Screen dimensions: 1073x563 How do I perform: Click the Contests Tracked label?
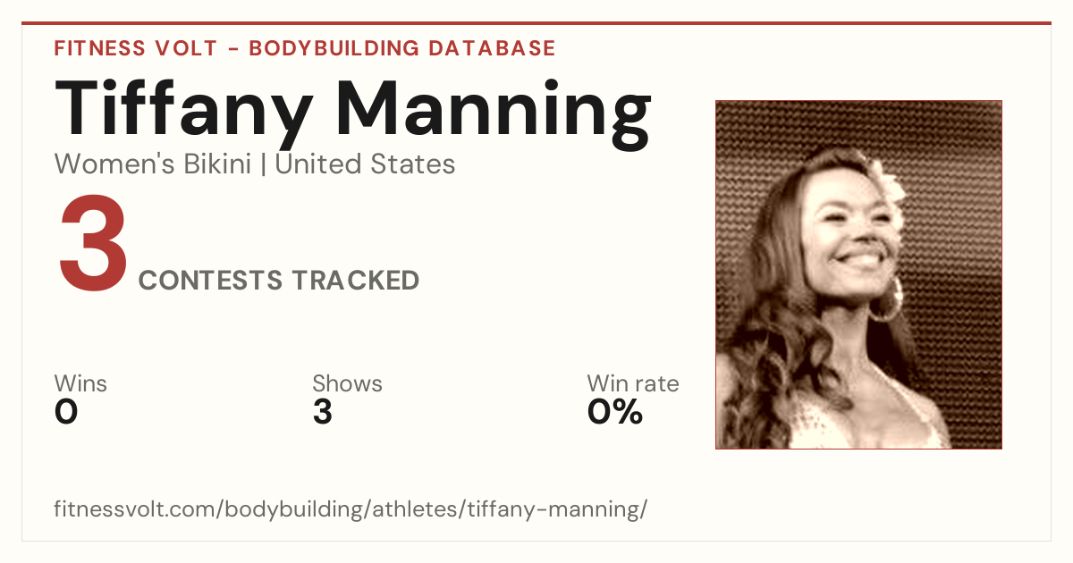tap(279, 281)
